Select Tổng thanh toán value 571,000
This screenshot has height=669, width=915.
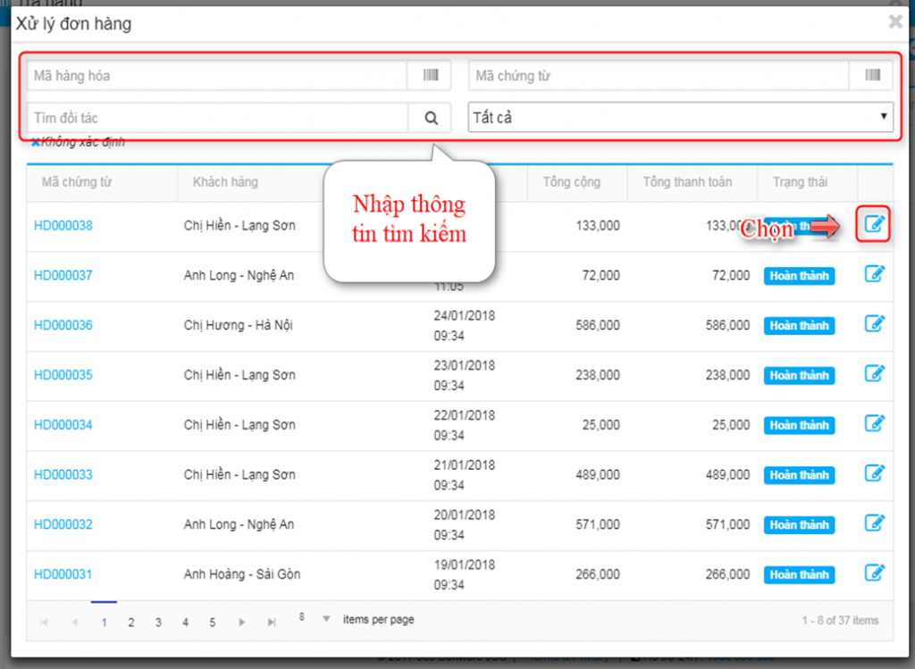coord(727,524)
